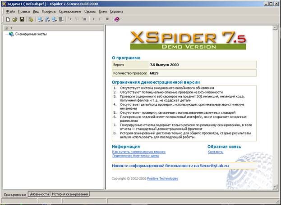Screen dimensions: 281x205
Task: Click limitation 8 about История сканирований
Action: pyautogui.click(x=185, y=135)
